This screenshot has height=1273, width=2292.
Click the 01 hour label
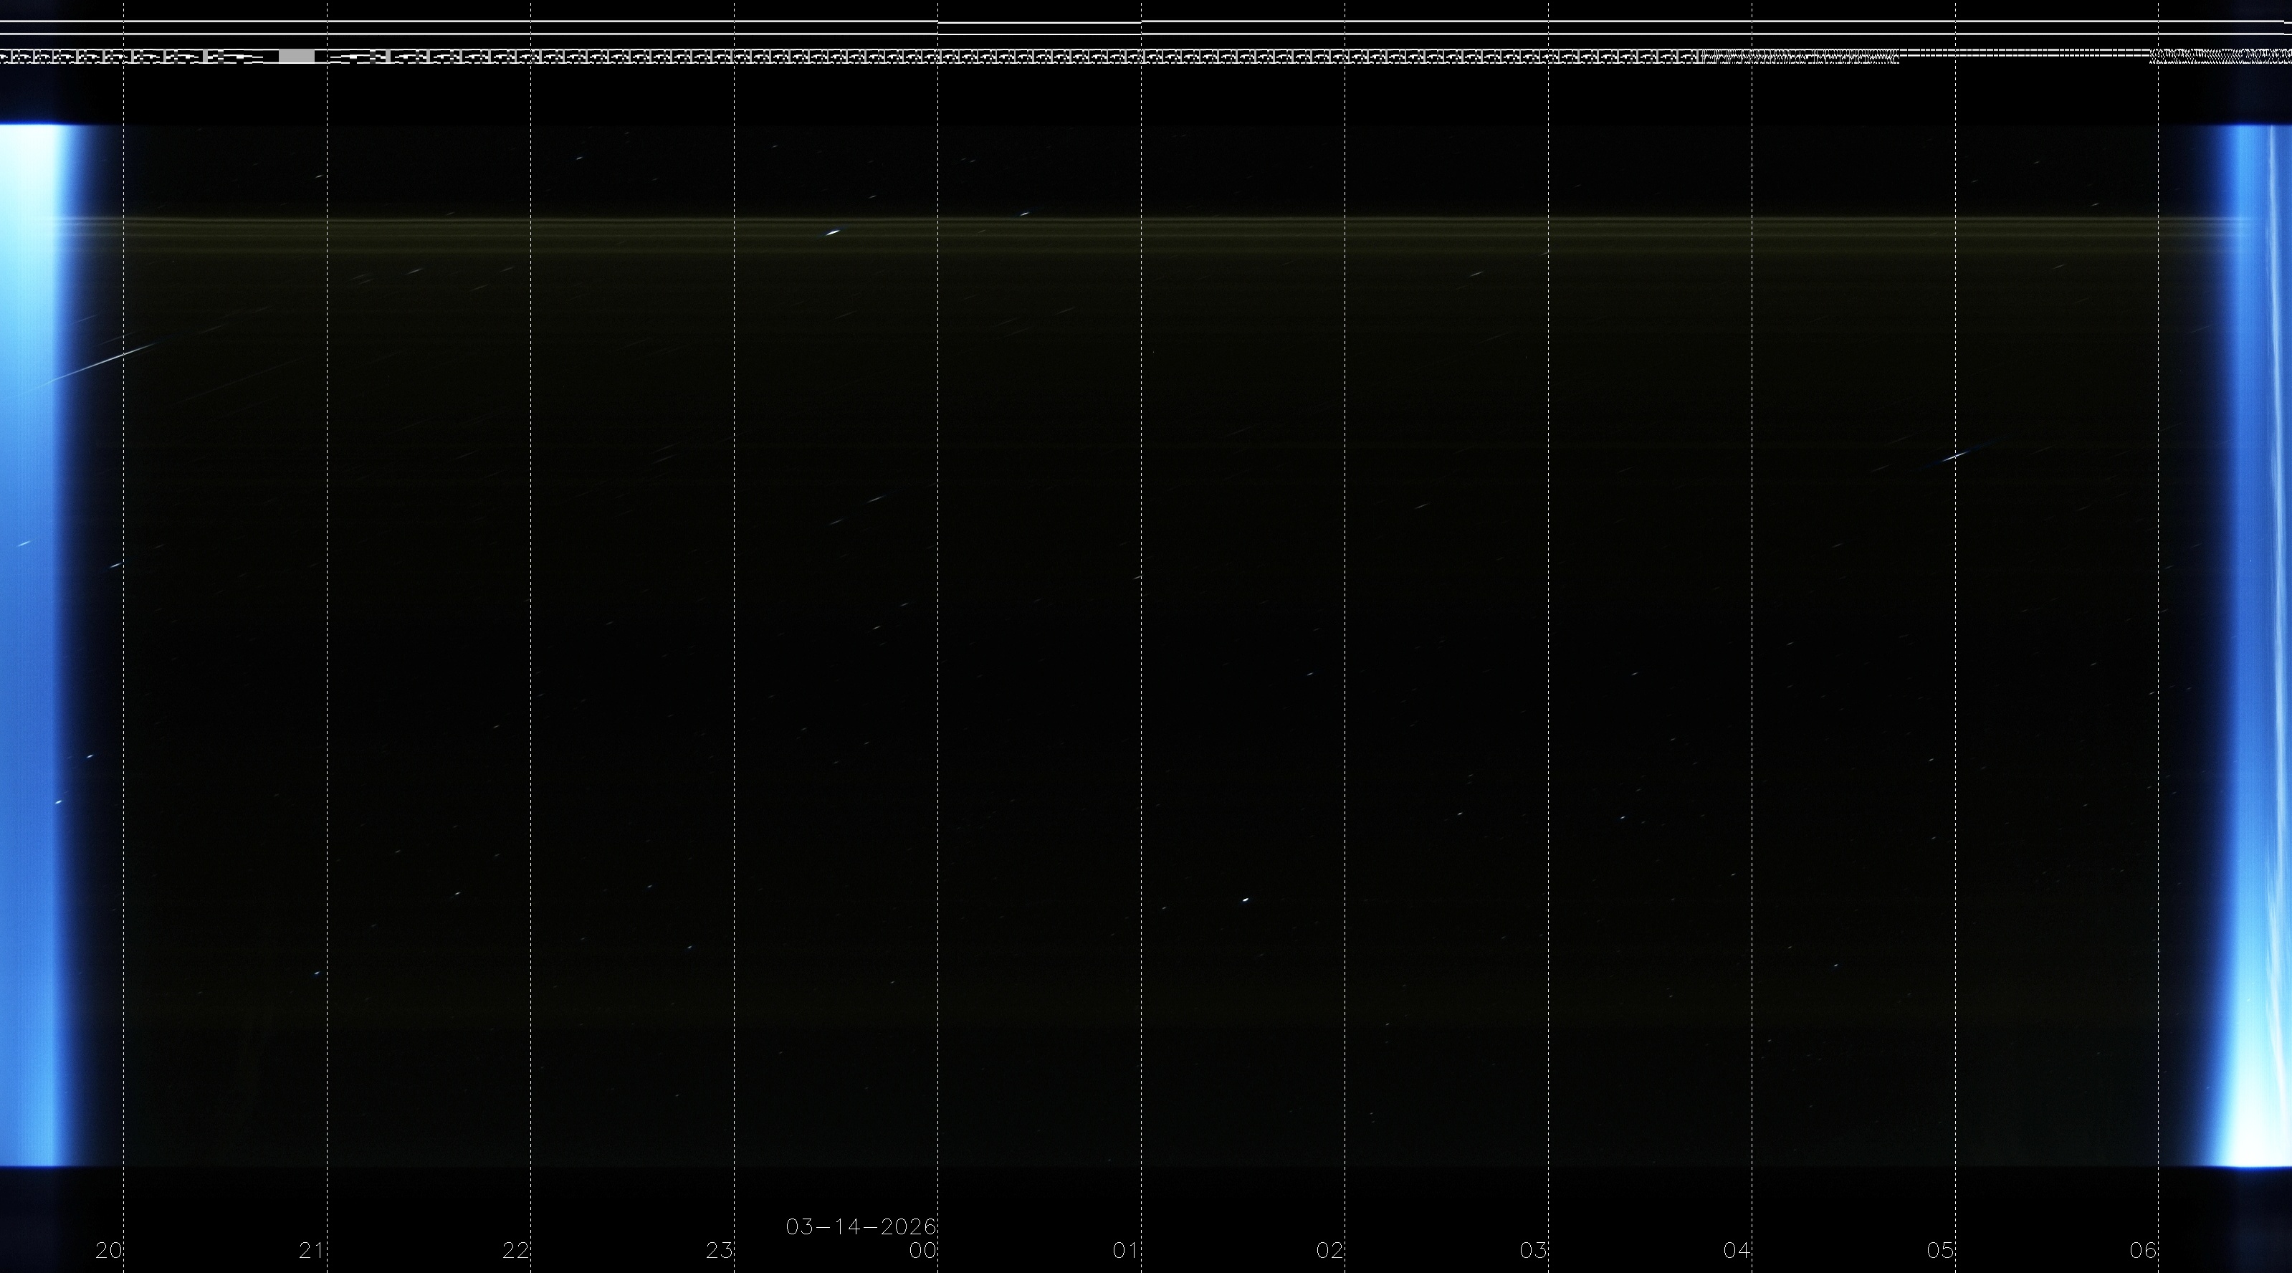click(1125, 1250)
